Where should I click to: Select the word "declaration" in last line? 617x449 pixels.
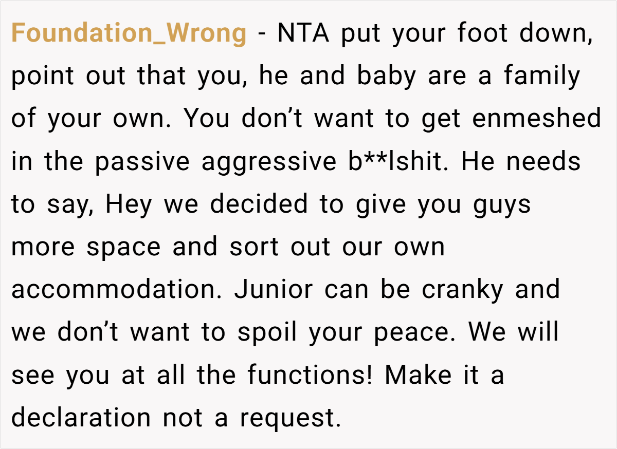pyautogui.click(x=81, y=417)
